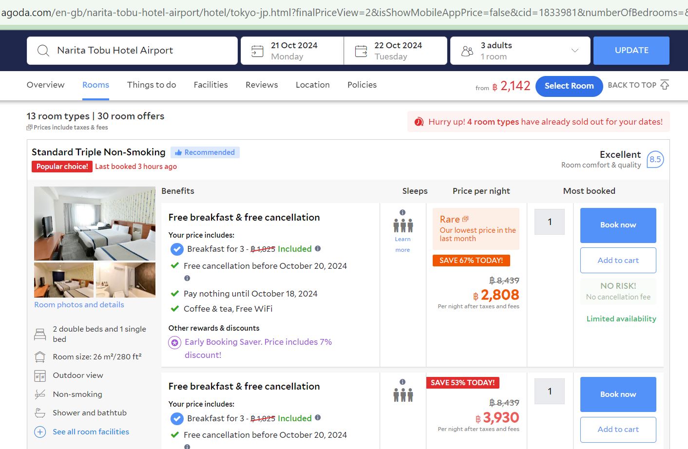Add the ฿2,808 offer to cart
688x449 pixels.
(x=618, y=261)
